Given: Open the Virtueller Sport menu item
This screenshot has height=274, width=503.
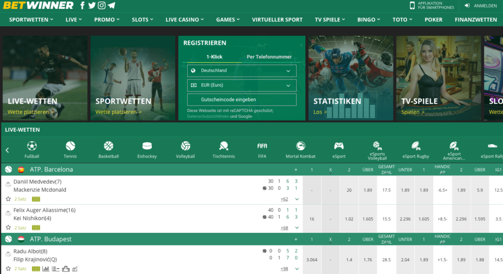Looking at the screenshot, I should pyautogui.click(x=277, y=20).
